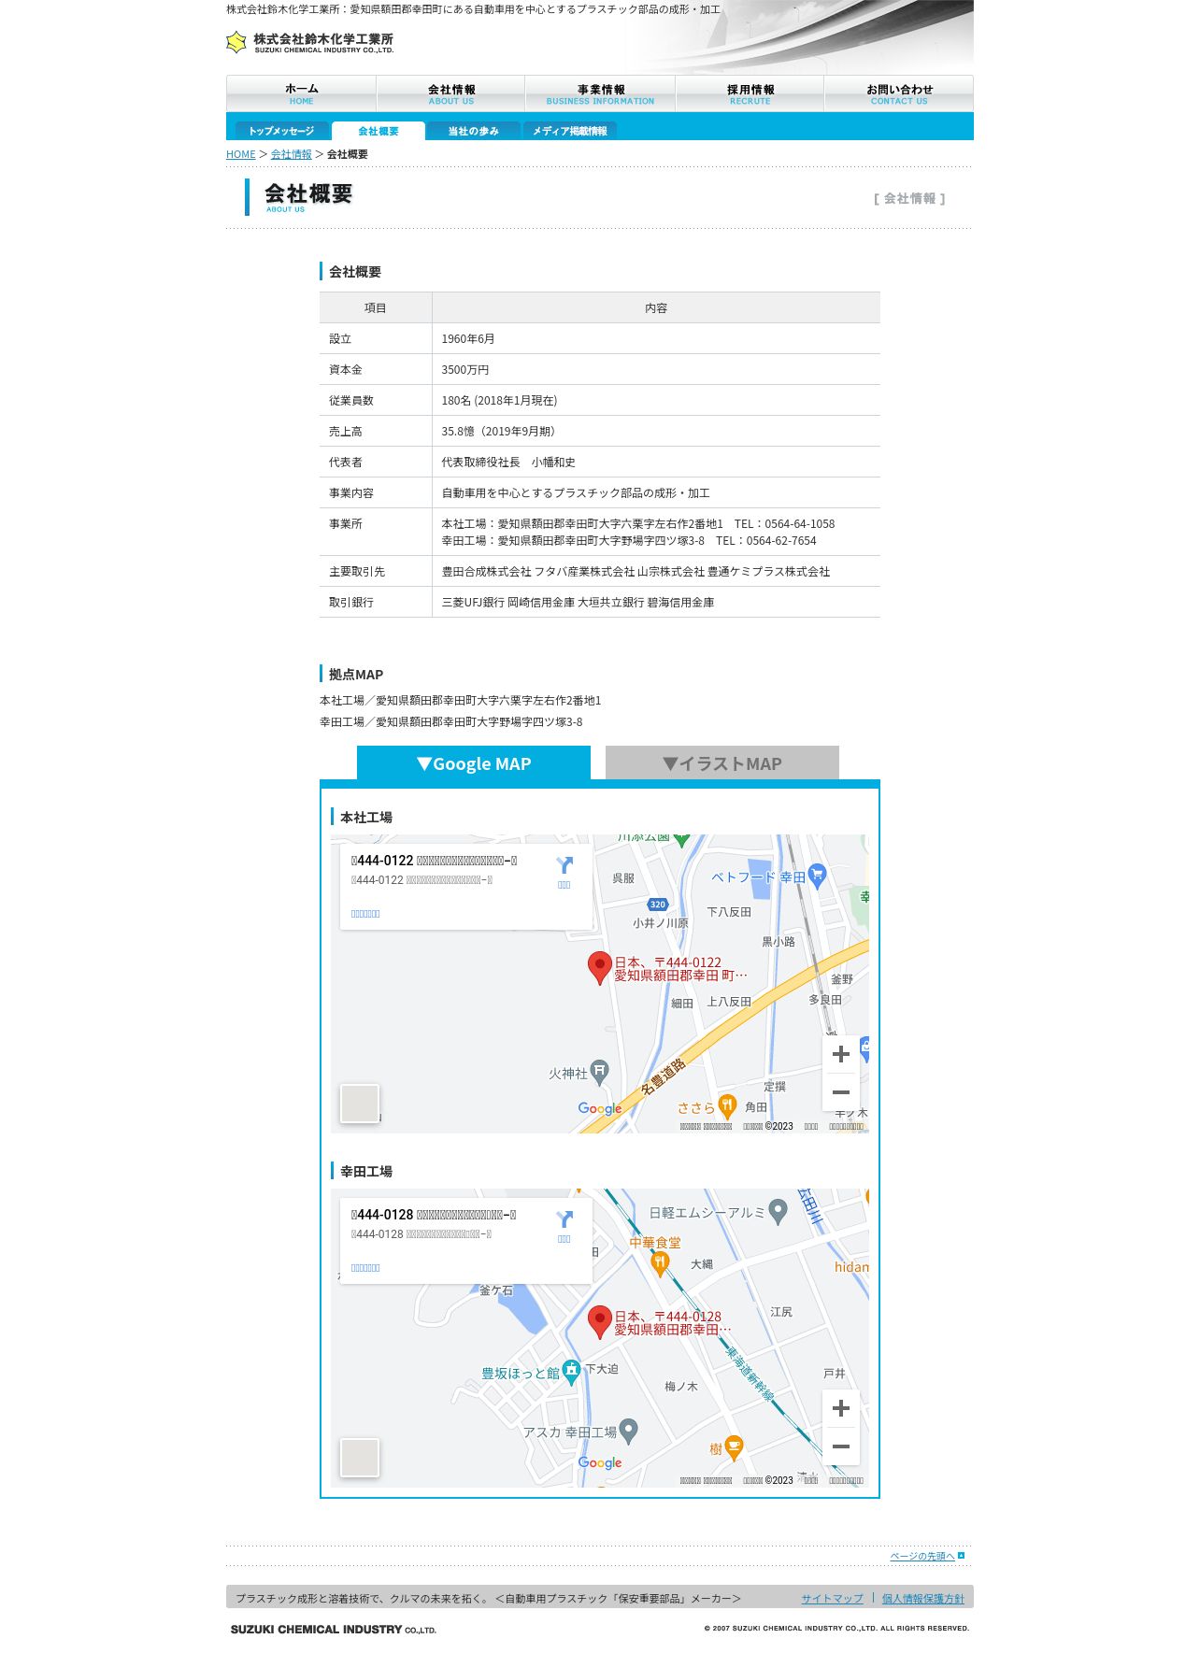The height and width of the screenshot is (1653, 1200).
Task: Click the 35.8億（2019年9月期） sales value
Action: (x=501, y=432)
